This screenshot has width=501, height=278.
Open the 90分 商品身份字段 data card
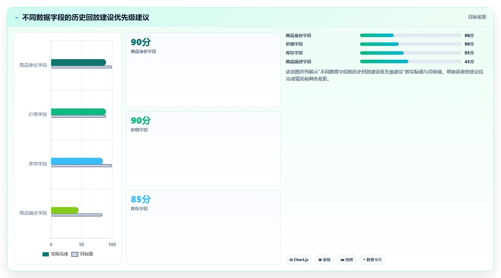(203, 70)
